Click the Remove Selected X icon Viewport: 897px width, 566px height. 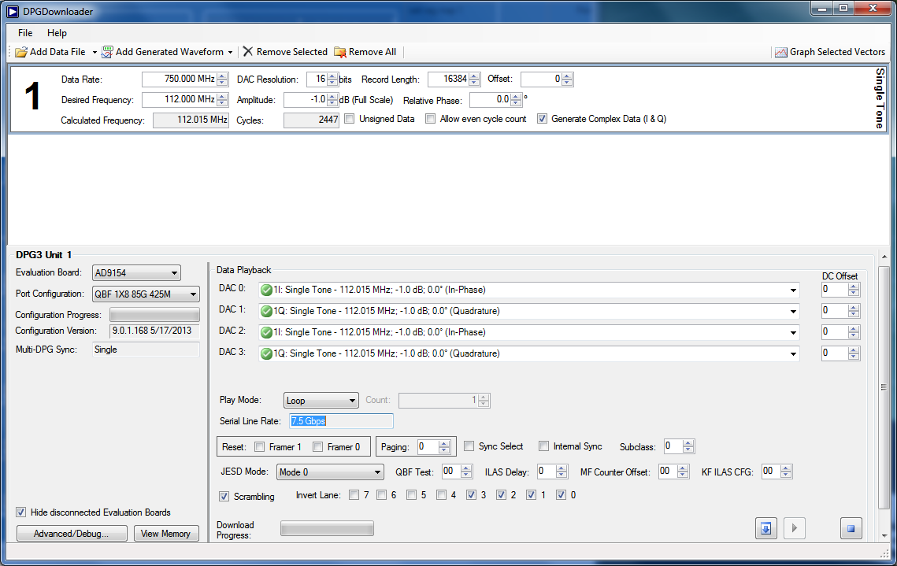[x=248, y=52]
